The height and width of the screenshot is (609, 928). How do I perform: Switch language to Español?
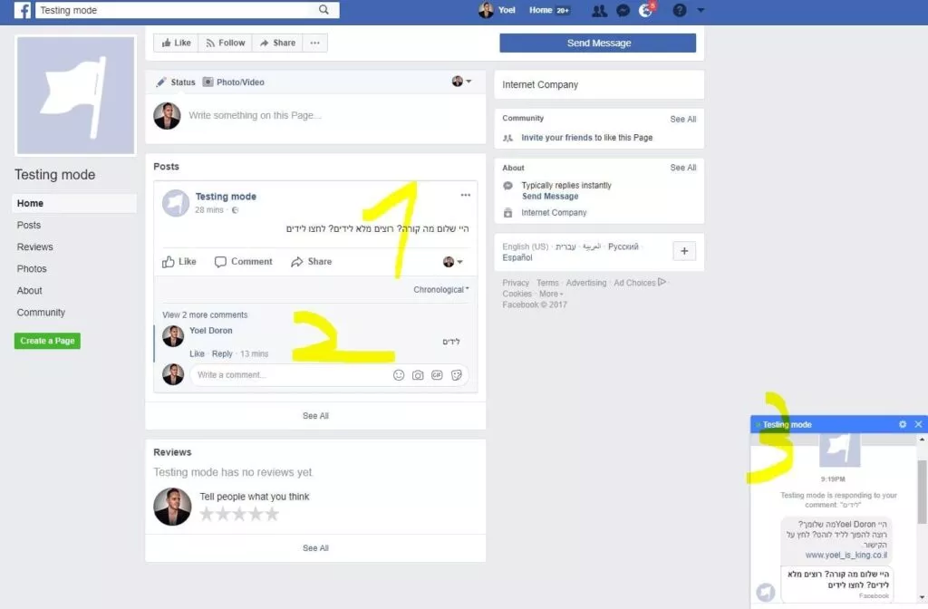tap(517, 257)
